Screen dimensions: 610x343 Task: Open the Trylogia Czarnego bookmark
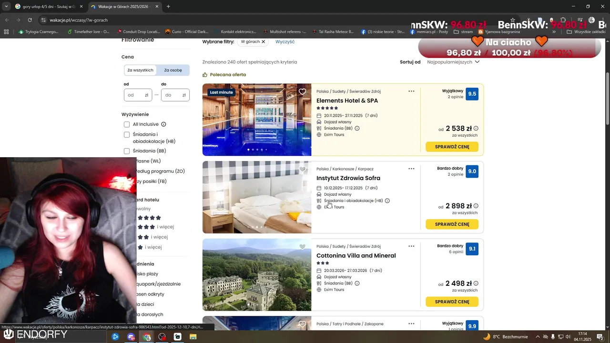[38, 32]
